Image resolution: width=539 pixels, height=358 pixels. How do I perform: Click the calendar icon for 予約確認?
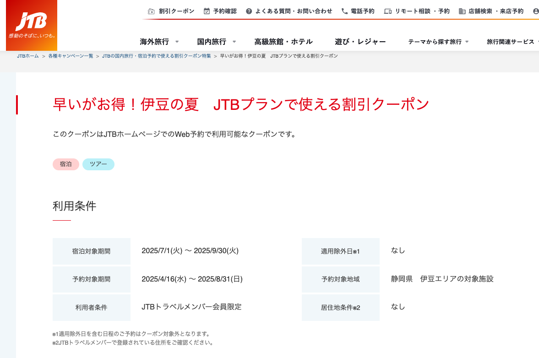click(207, 11)
